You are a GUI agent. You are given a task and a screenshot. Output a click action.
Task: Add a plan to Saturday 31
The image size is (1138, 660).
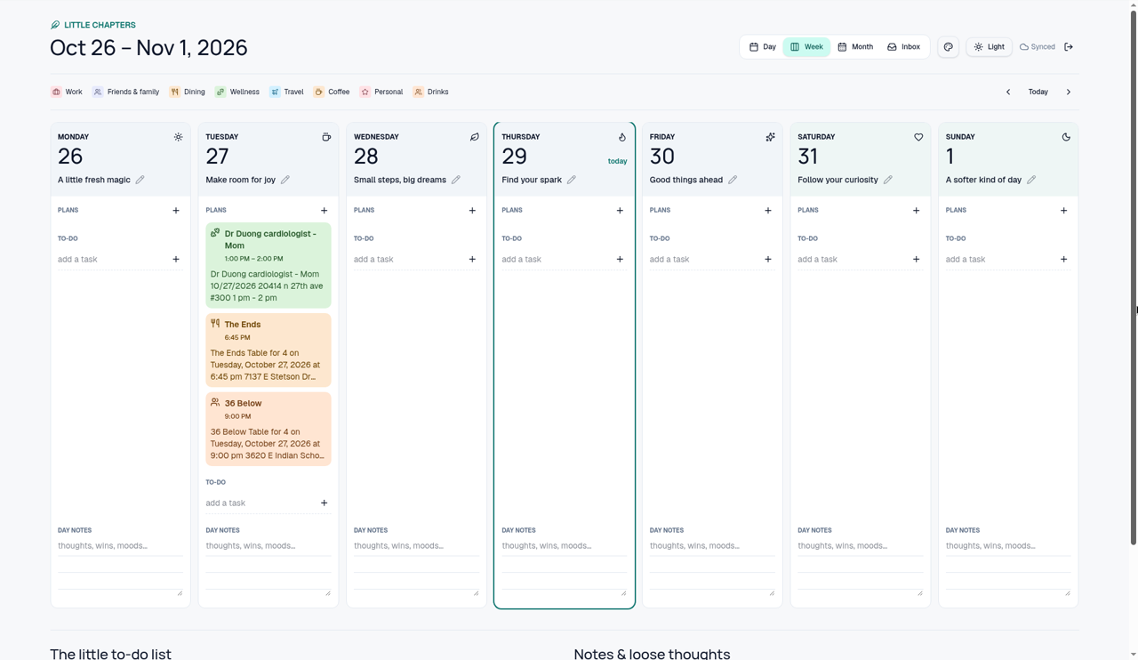pos(916,211)
